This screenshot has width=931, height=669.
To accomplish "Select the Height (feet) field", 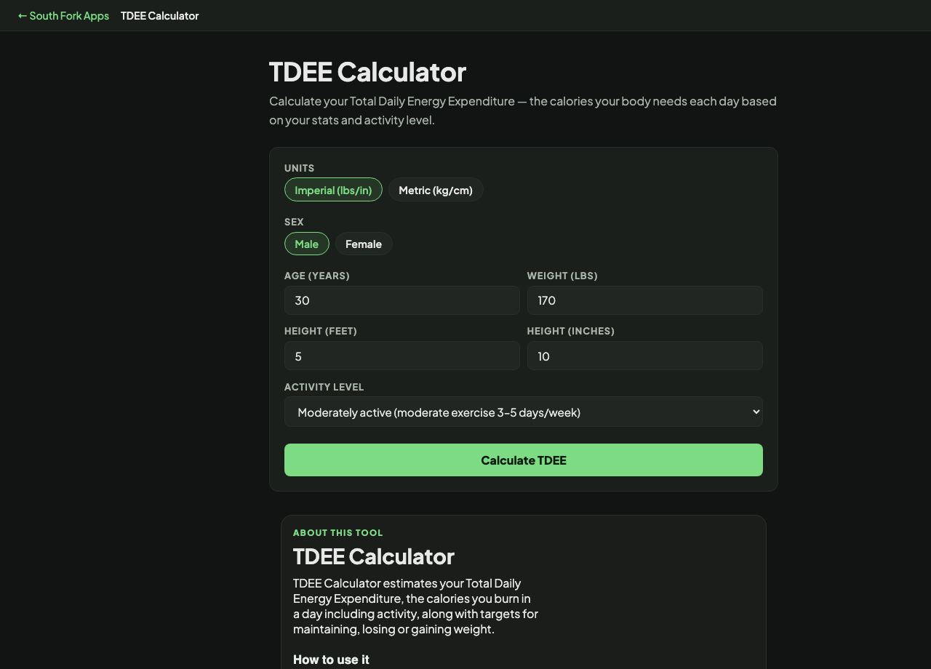I will click(x=402, y=356).
